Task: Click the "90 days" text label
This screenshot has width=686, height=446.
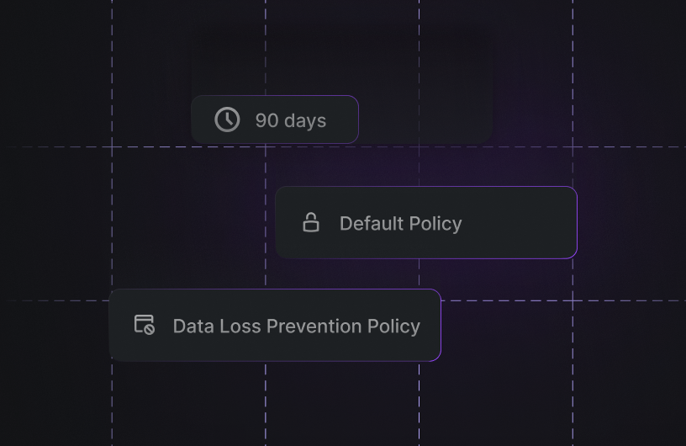Action: click(x=291, y=120)
